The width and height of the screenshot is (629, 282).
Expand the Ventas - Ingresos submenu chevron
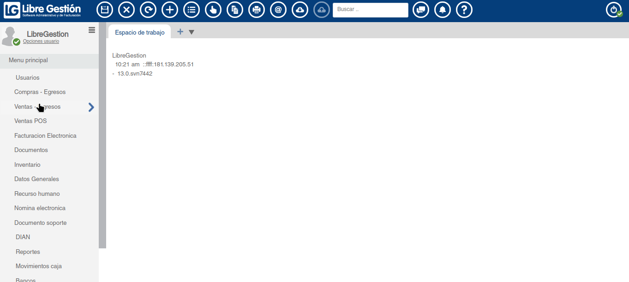point(91,107)
